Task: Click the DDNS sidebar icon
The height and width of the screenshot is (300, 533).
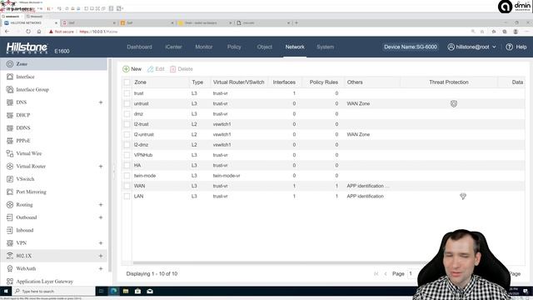Action: point(10,127)
